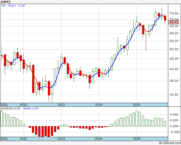Viewport: 181px width, 145px height.
Task: Click the last red candlestick near 69.42
Action: [165, 18]
